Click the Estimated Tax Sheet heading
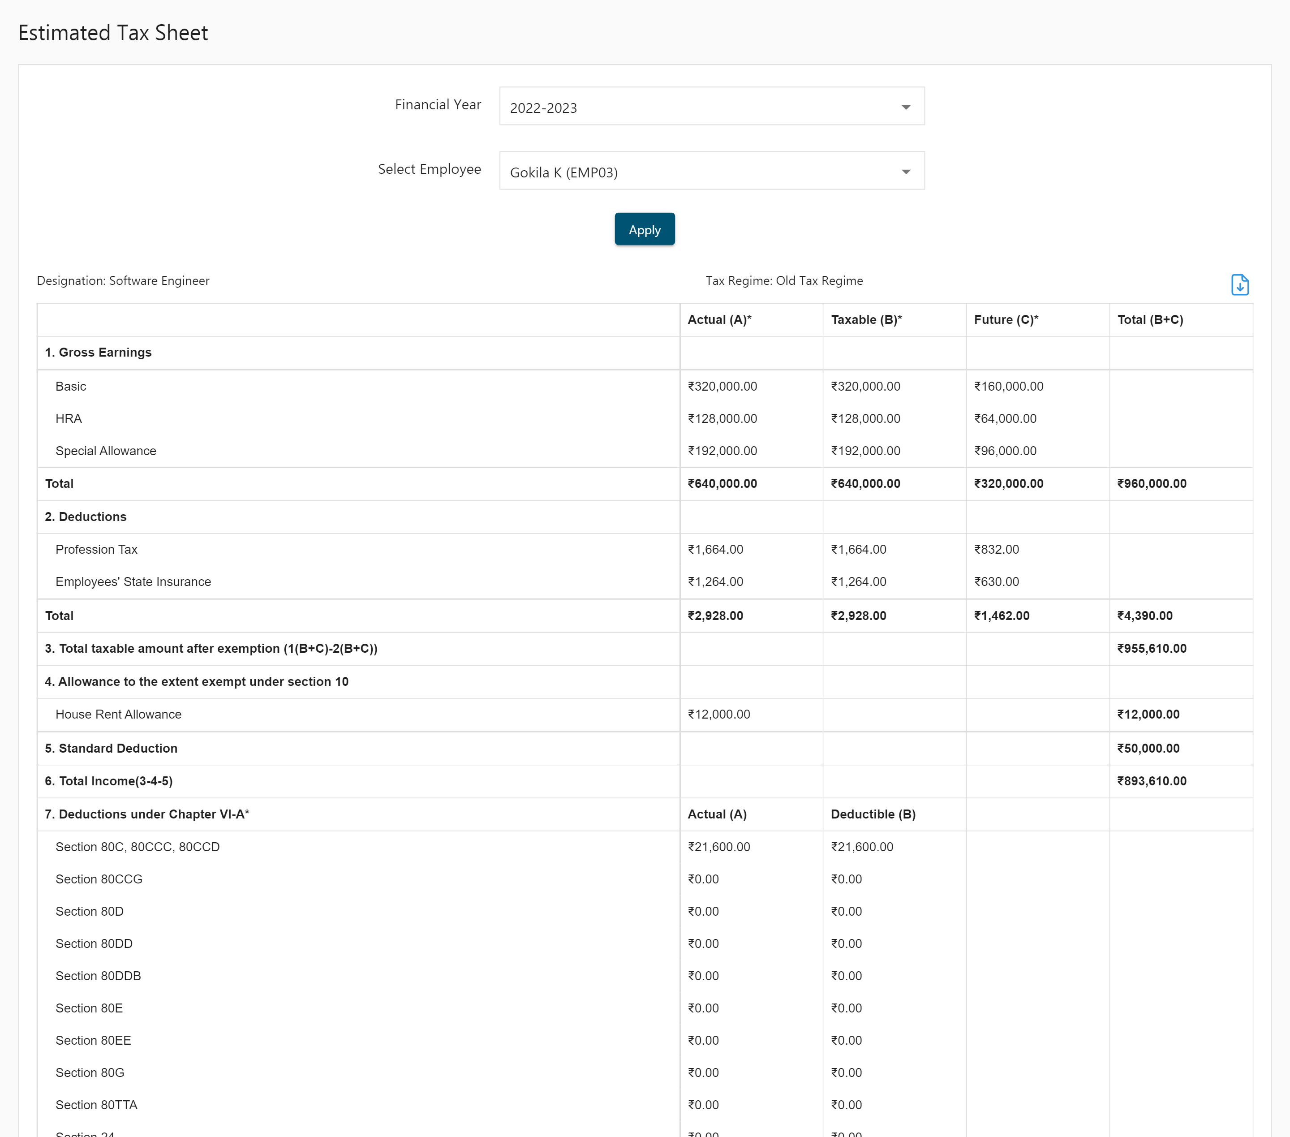 tap(113, 33)
